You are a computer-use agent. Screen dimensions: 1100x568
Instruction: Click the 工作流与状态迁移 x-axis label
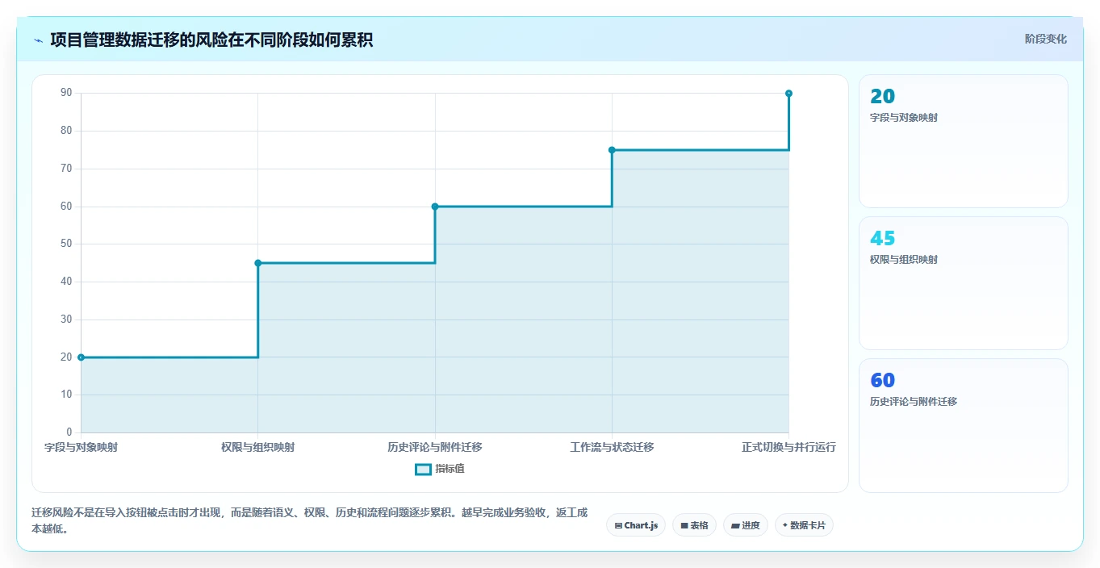click(612, 447)
